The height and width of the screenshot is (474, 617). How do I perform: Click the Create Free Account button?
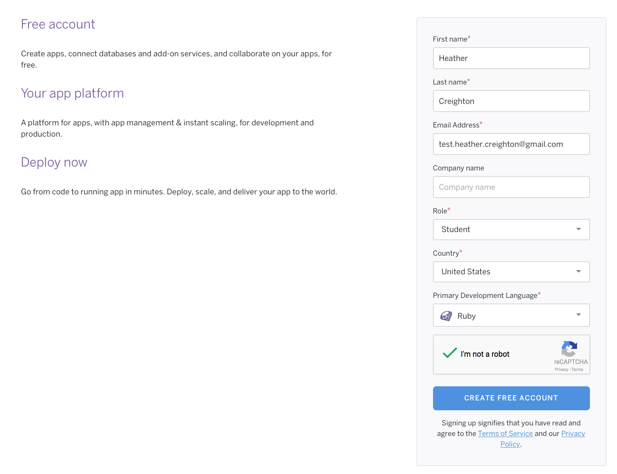(x=511, y=398)
